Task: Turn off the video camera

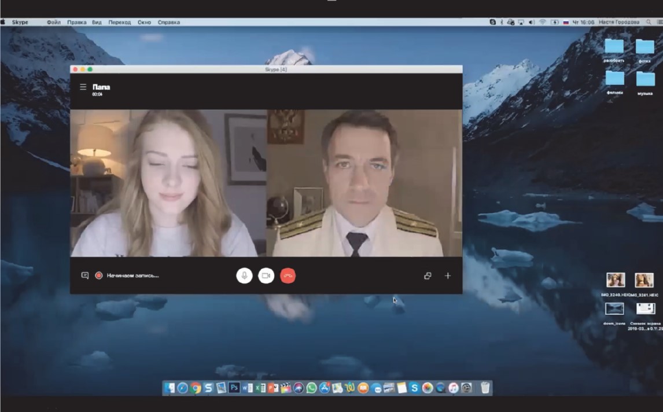Action: (x=266, y=276)
